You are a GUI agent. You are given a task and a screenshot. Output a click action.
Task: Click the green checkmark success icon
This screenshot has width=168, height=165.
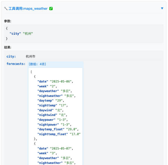coord(51,9)
